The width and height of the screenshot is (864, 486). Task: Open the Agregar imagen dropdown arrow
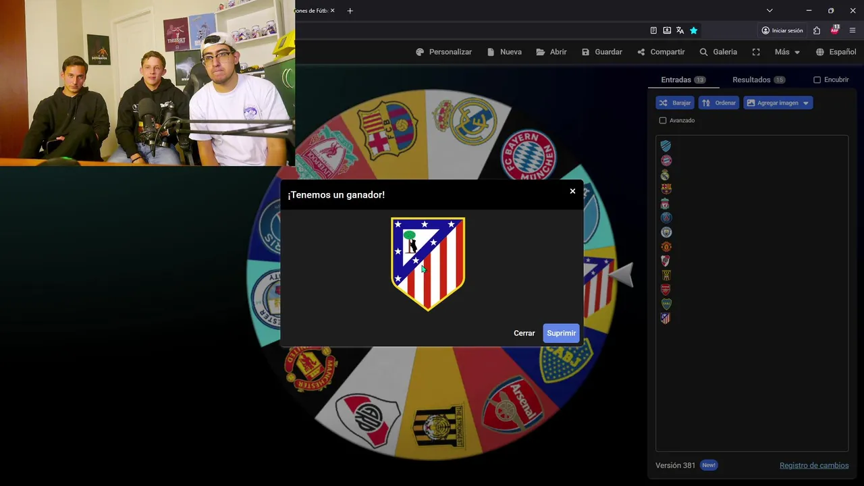[806, 103]
